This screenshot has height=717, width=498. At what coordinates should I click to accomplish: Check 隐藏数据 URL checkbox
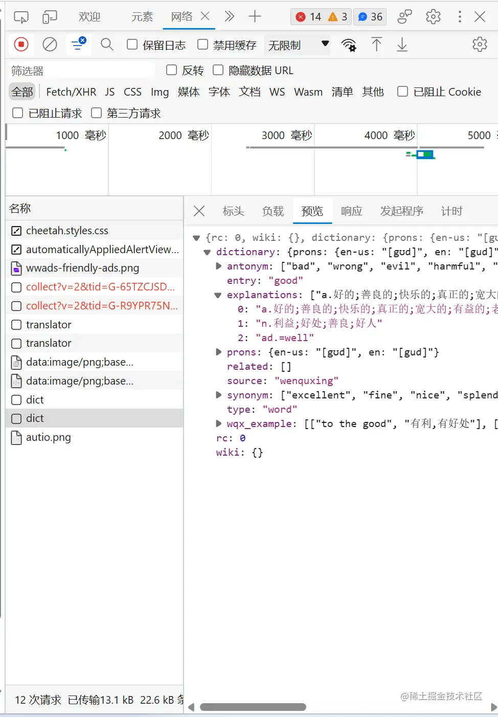click(218, 70)
